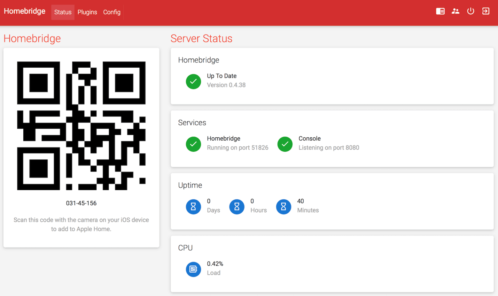Click the Scan this code instruction text
Screen dimensions: 498x296
(x=81, y=225)
